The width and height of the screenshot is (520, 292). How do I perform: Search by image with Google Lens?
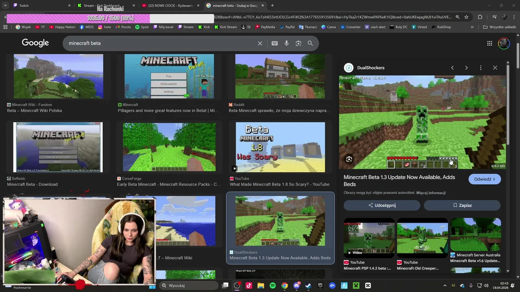pyautogui.click(x=299, y=43)
